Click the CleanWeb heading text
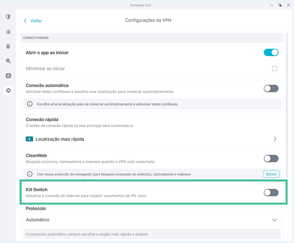The height and width of the screenshot is (243, 294). (36, 155)
